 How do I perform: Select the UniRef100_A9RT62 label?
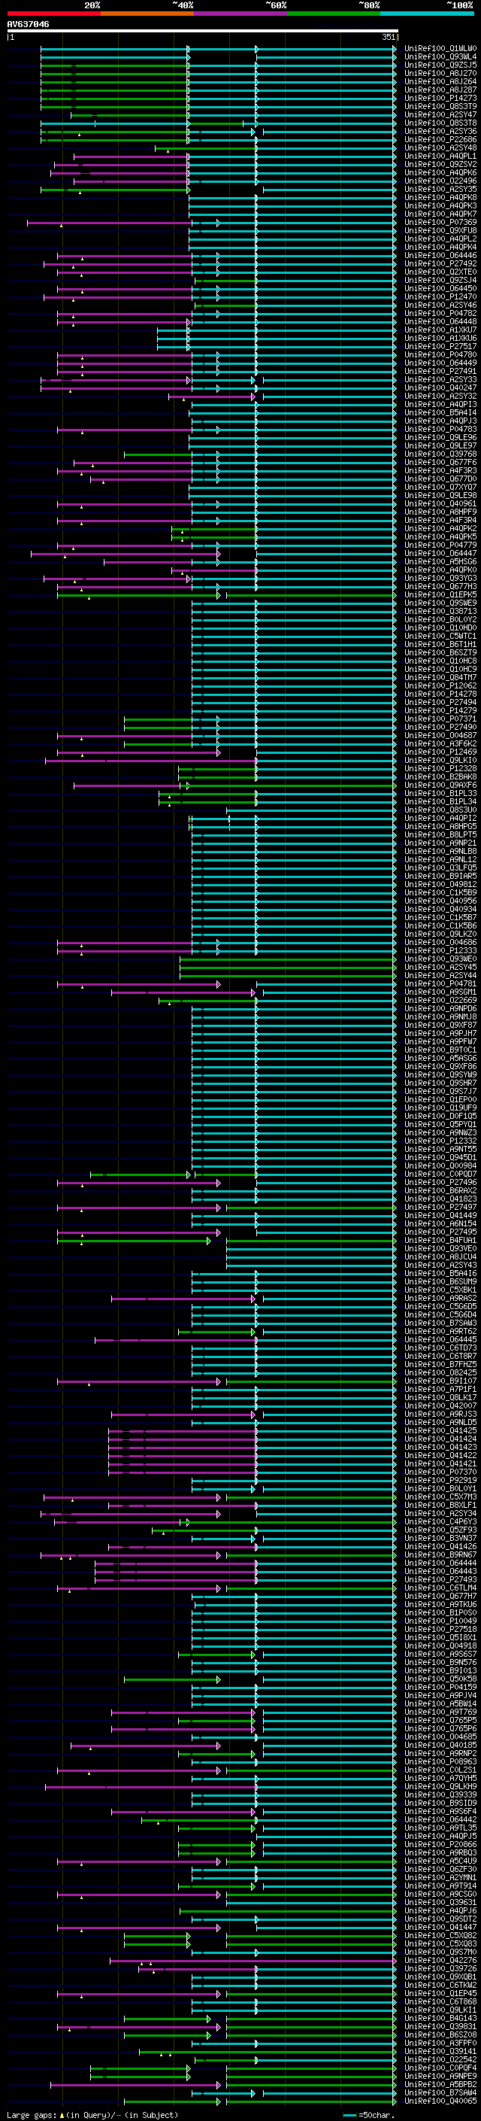(x=440, y=1332)
